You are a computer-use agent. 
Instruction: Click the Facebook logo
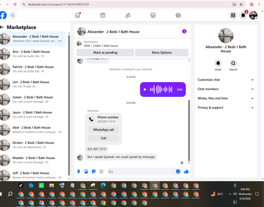click(x=3, y=15)
